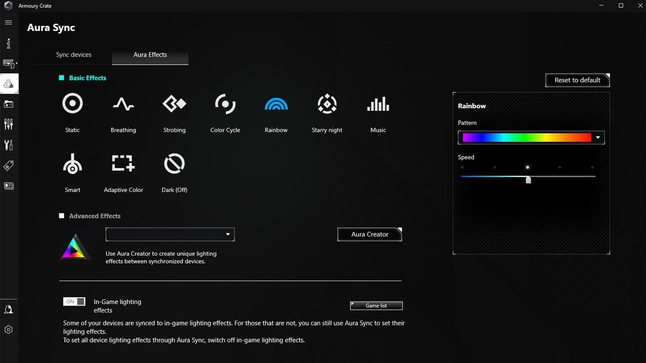Click the Reset to default button
This screenshot has height=363, width=646.
pyautogui.click(x=577, y=80)
